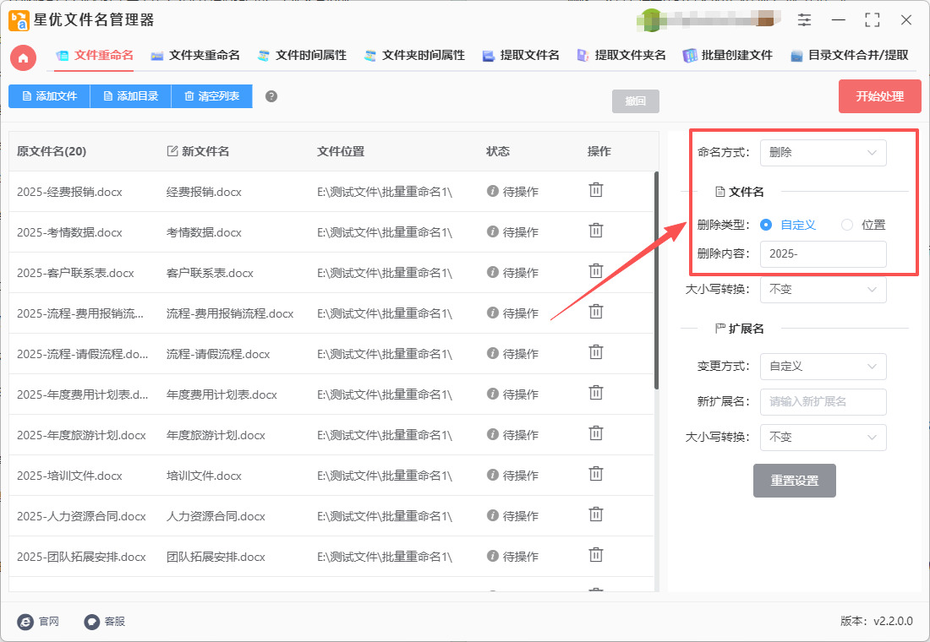Image resolution: width=930 pixels, height=642 pixels.
Task: Select the 位置 delete type radio
Action: pos(847,225)
